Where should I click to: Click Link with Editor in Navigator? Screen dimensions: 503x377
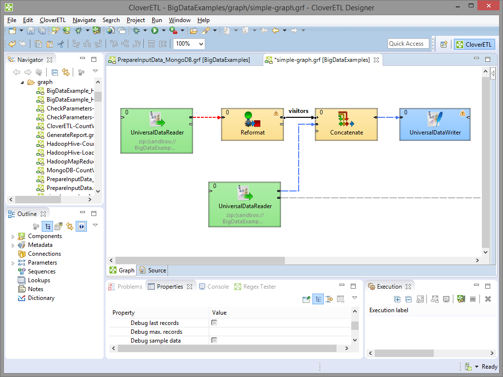pyautogui.click(x=65, y=72)
